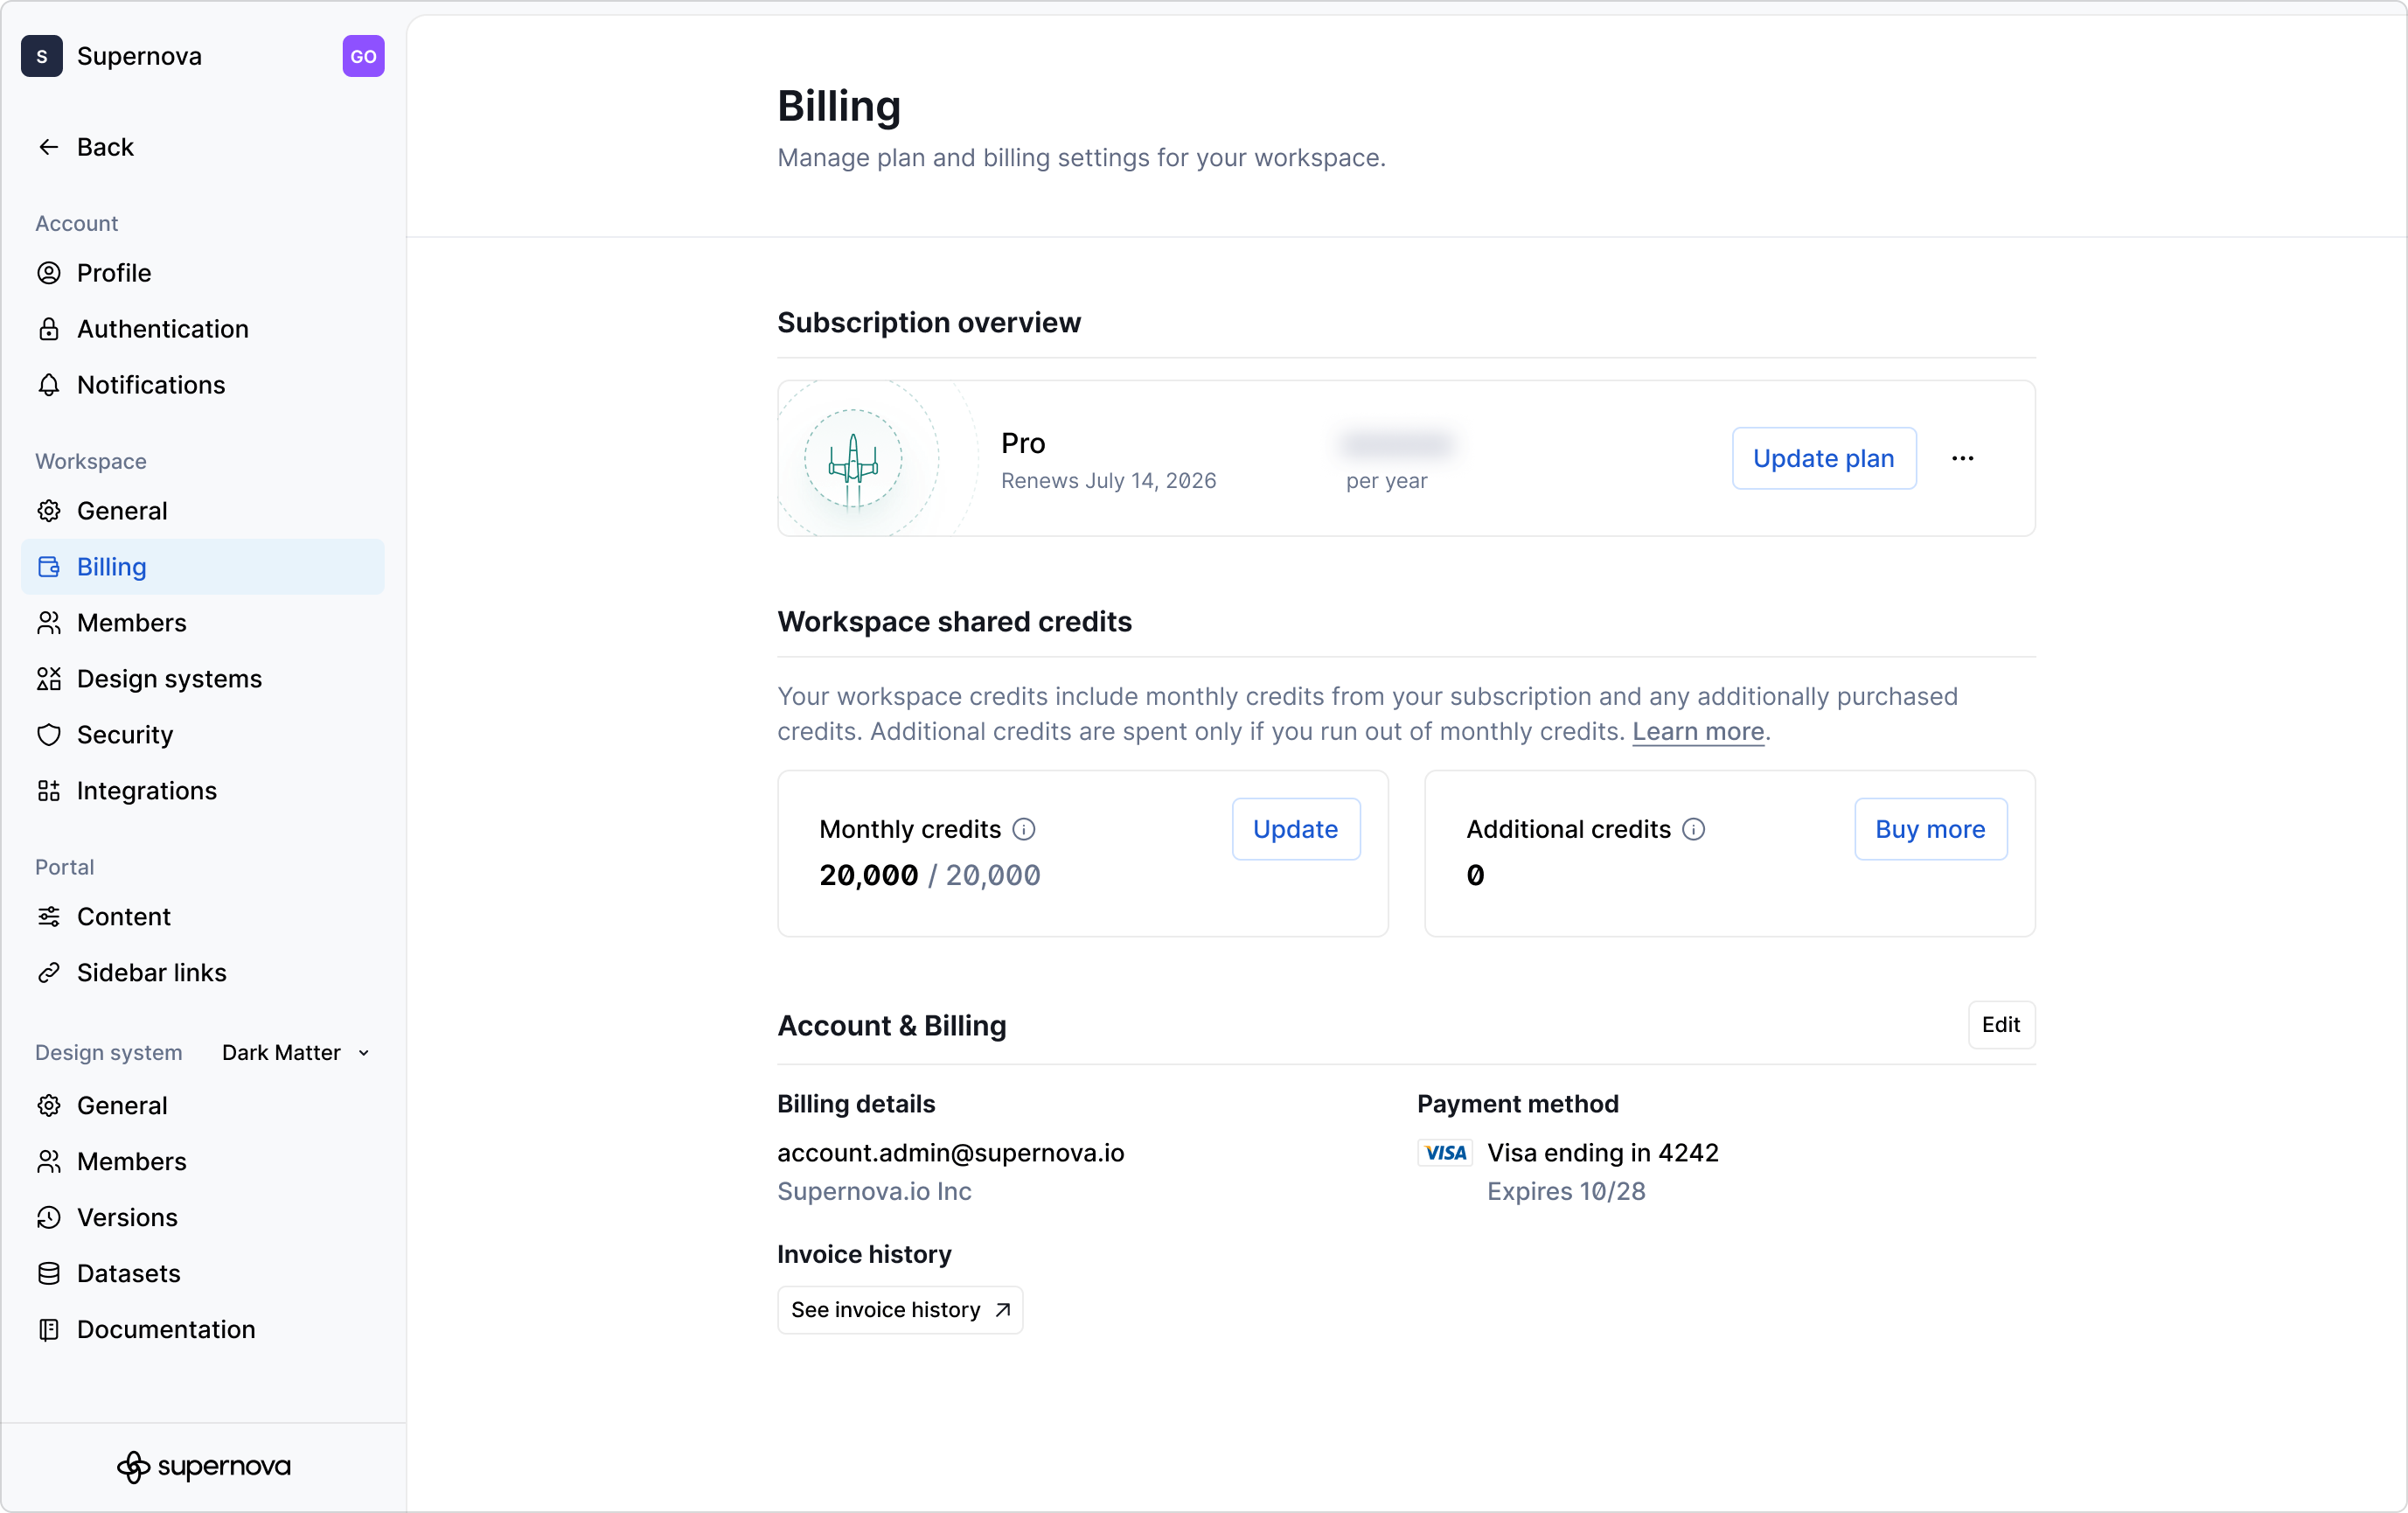Click the Datasets database icon
This screenshot has width=2408, height=1513.
point(48,1273)
